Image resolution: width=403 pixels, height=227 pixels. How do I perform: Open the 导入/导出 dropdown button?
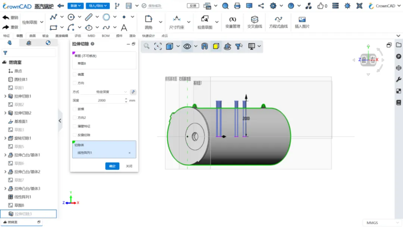coord(98,6)
